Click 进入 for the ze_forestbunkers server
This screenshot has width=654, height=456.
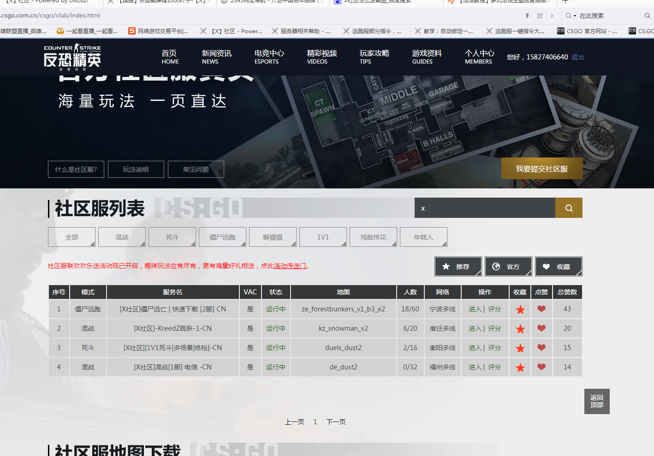tap(475, 309)
